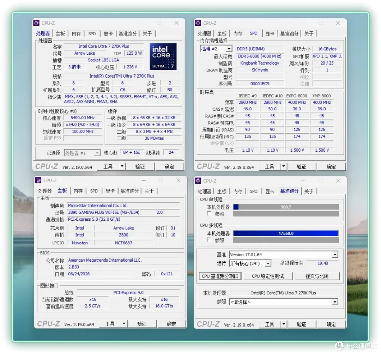The width and height of the screenshot is (381, 354).
Task: Click the 5400.00 MHz core speed value
Action: (x=83, y=118)
